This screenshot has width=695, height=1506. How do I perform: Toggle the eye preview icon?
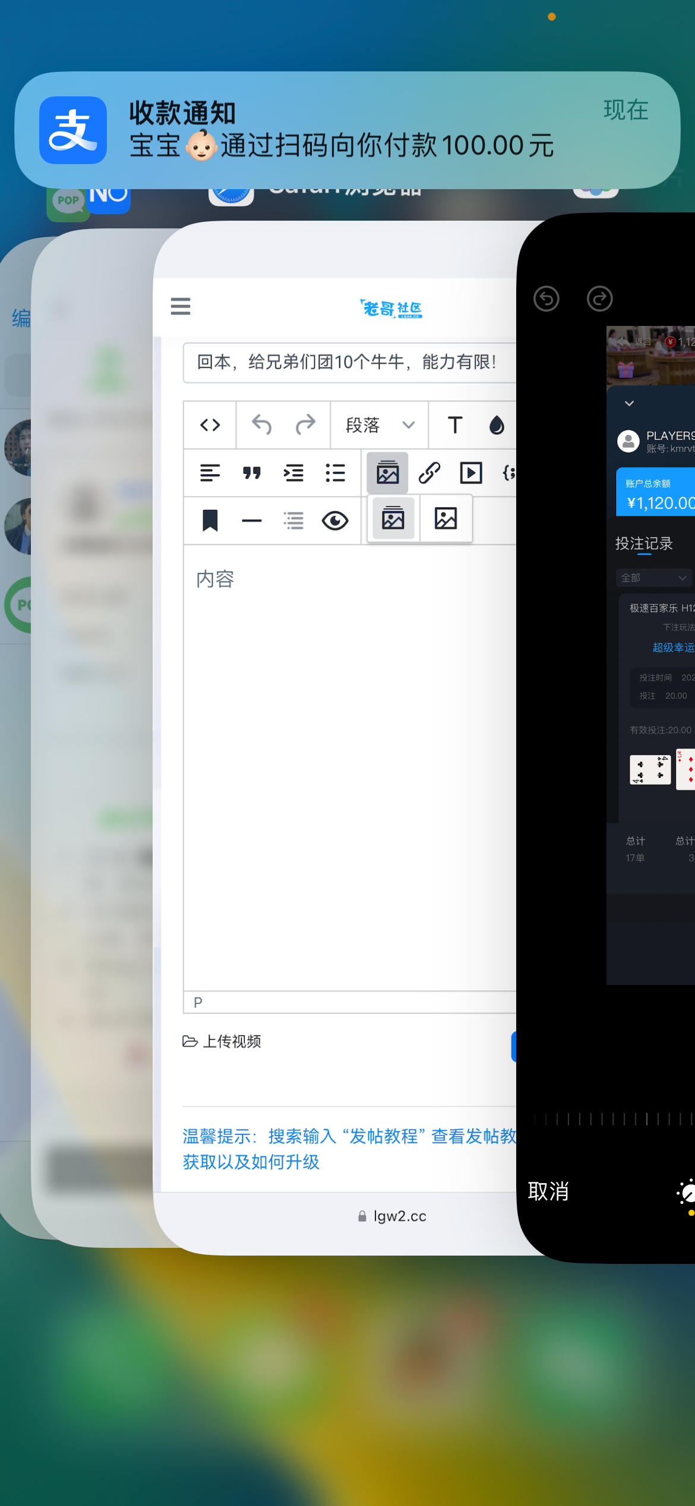(x=335, y=521)
